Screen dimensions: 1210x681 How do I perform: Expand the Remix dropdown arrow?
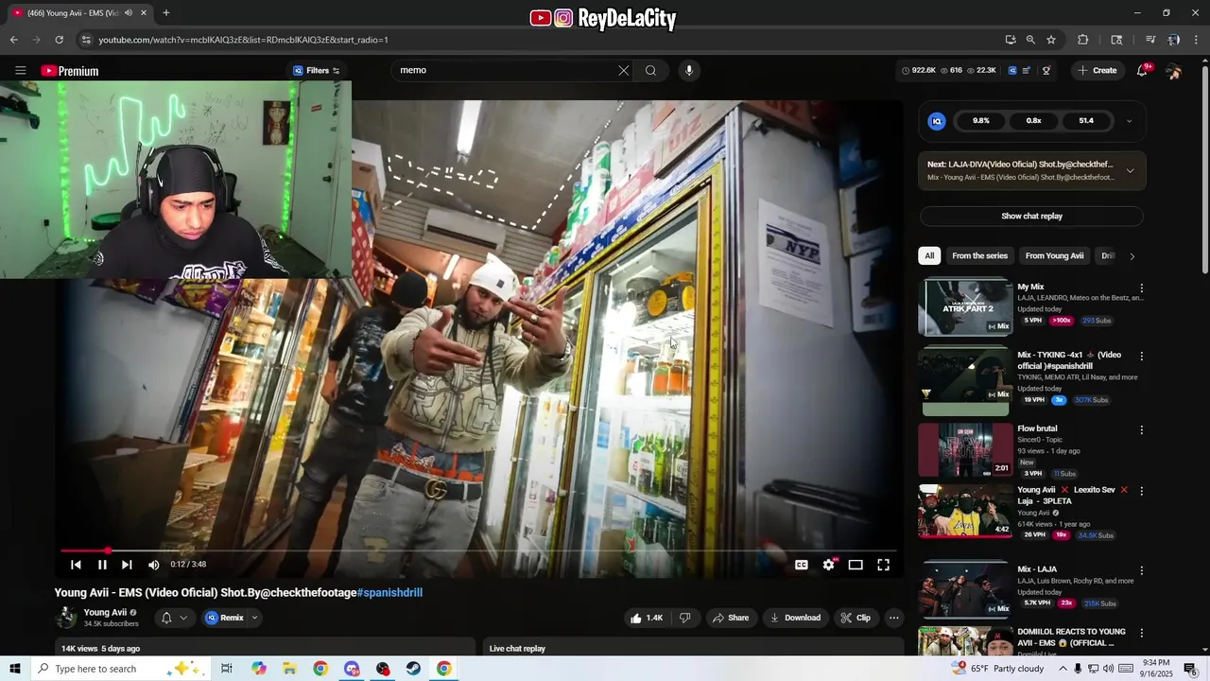click(x=254, y=618)
